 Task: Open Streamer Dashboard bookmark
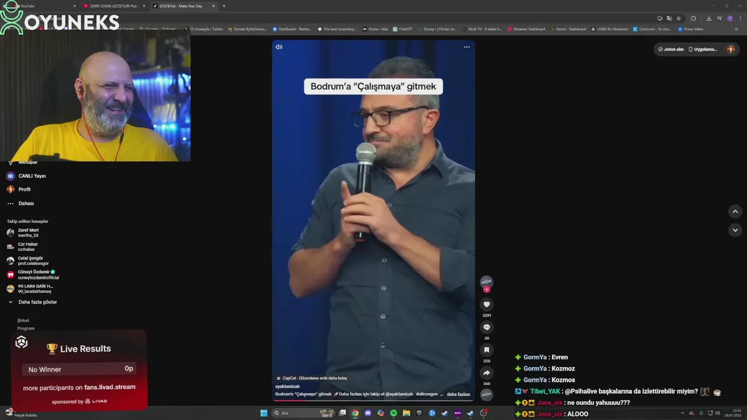click(x=526, y=29)
